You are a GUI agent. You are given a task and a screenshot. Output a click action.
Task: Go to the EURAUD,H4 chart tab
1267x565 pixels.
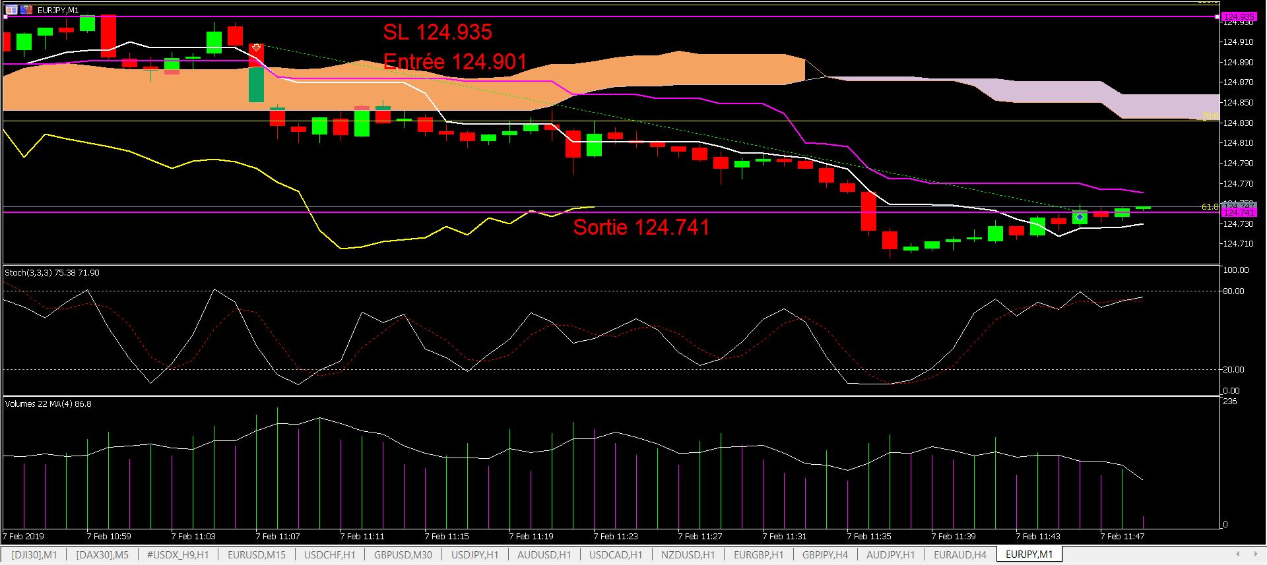coord(960,555)
